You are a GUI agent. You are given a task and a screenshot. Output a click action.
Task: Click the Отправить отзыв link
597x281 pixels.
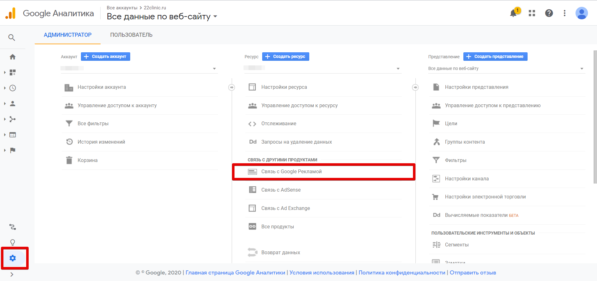pos(473,273)
